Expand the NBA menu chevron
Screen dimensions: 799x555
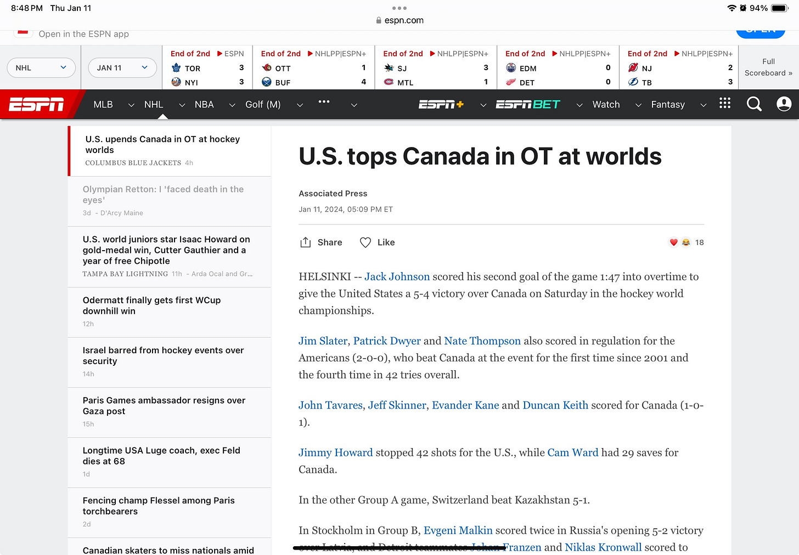point(232,105)
